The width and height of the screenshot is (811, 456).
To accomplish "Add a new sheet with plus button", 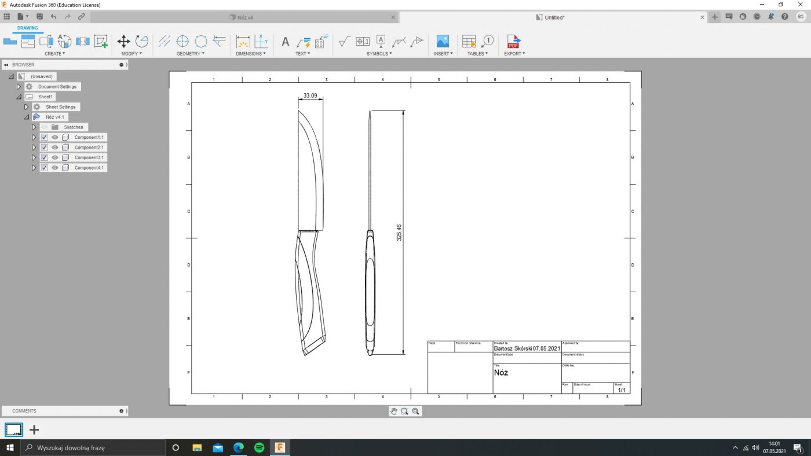I will coord(34,429).
